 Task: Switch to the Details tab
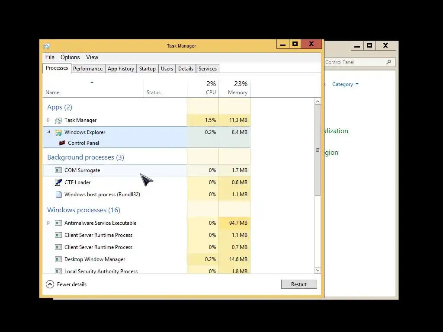point(186,69)
